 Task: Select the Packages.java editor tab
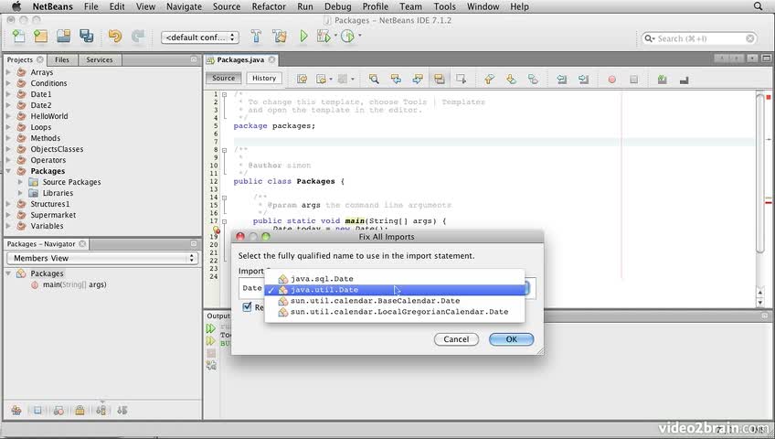(x=240, y=59)
